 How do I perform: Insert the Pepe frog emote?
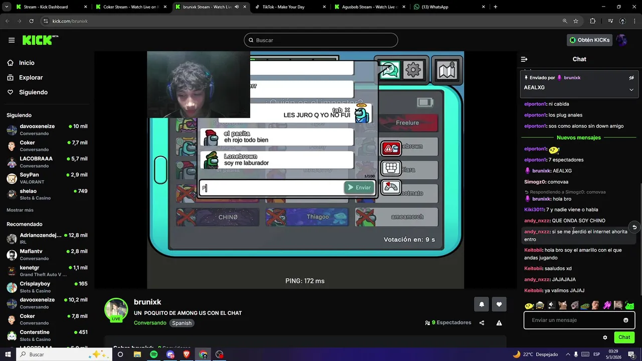coord(585,305)
